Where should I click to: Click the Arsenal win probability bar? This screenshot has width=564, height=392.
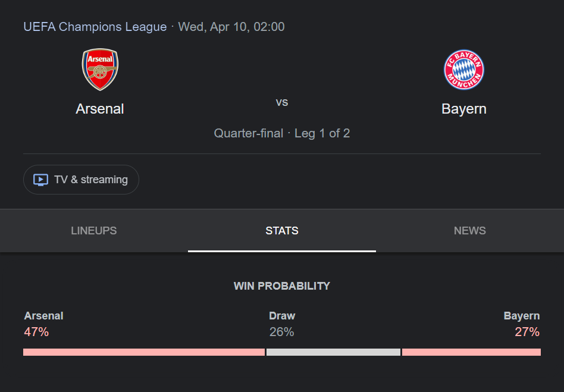pyautogui.click(x=144, y=352)
